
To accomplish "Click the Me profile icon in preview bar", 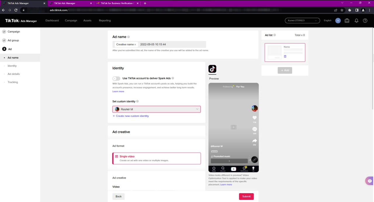I will (253, 169).
